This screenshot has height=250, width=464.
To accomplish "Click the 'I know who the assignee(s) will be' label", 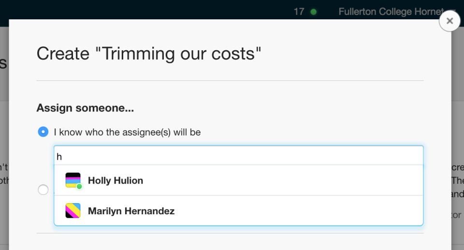I will pyautogui.click(x=127, y=132).
